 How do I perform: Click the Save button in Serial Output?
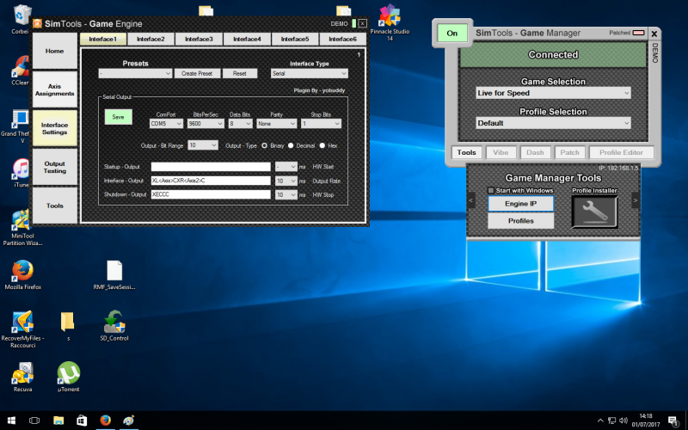coord(118,117)
